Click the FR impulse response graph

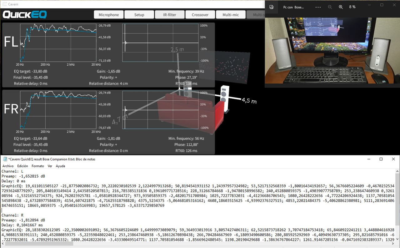(160, 110)
